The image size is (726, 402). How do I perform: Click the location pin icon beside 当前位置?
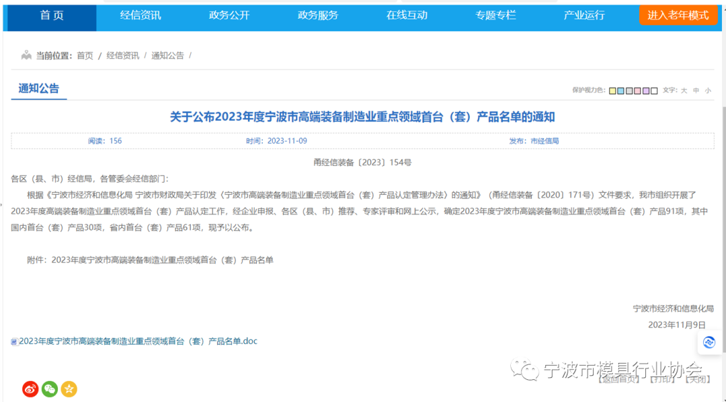pos(26,55)
